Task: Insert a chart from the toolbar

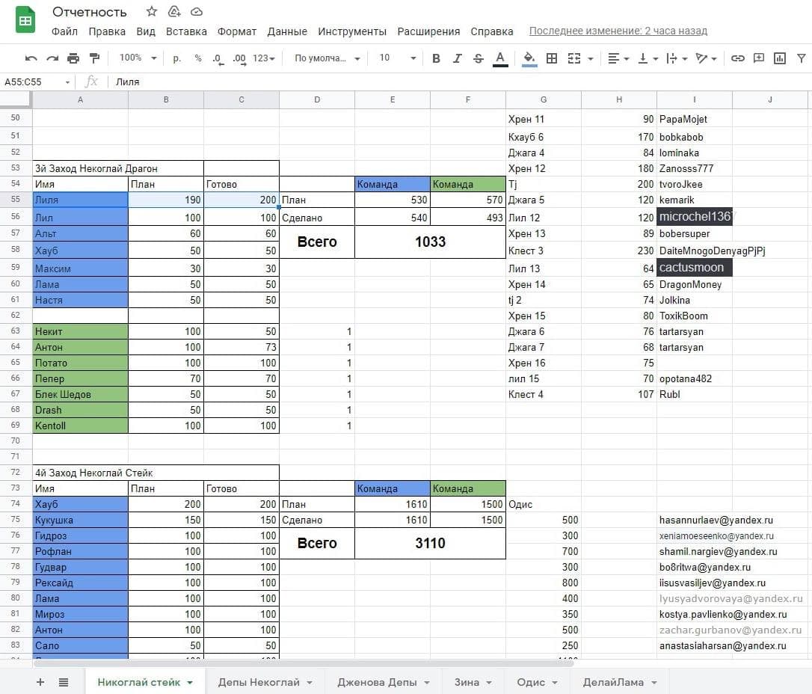Action: (x=780, y=58)
